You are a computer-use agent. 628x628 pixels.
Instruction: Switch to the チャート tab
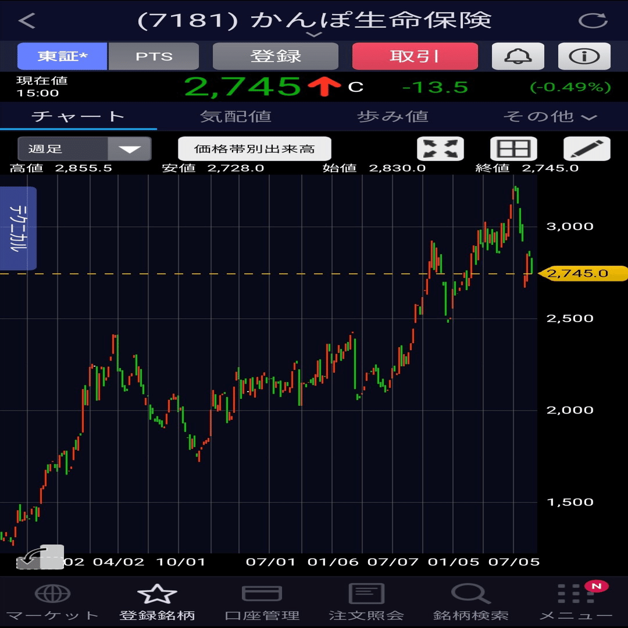(78, 116)
